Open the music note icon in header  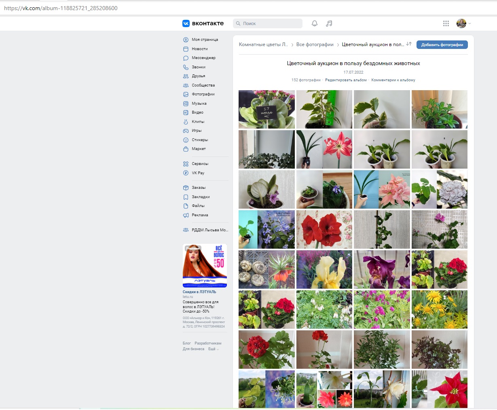coord(329,23)
